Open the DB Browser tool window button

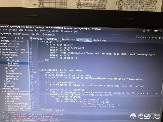[x=55, y=121]
